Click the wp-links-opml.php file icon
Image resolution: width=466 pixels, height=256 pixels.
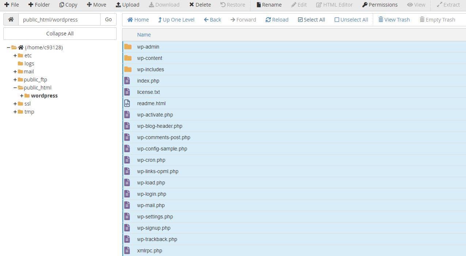pos(127,171)
